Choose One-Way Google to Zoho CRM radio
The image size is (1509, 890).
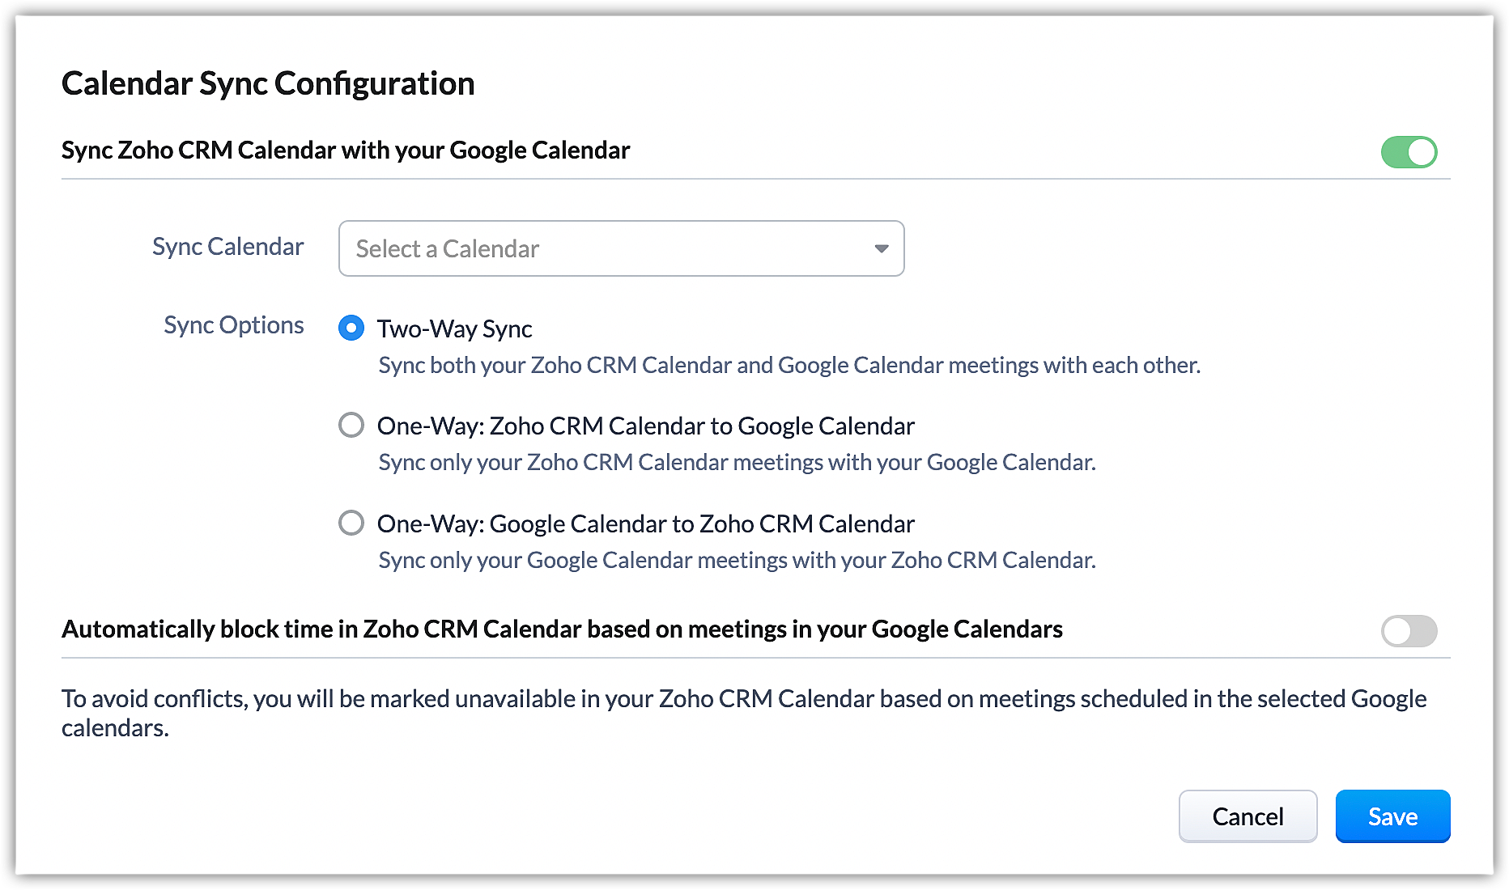(x=351, y=523)
